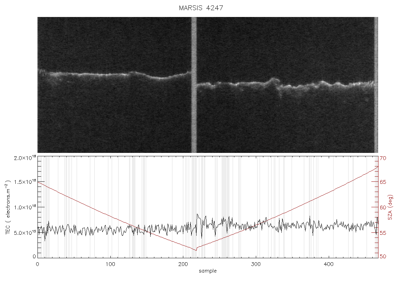The width and height of the screenshot is (402, 282).
Task: Click the bright vertical stripe at radargram right edge
Action: (376, 85)
